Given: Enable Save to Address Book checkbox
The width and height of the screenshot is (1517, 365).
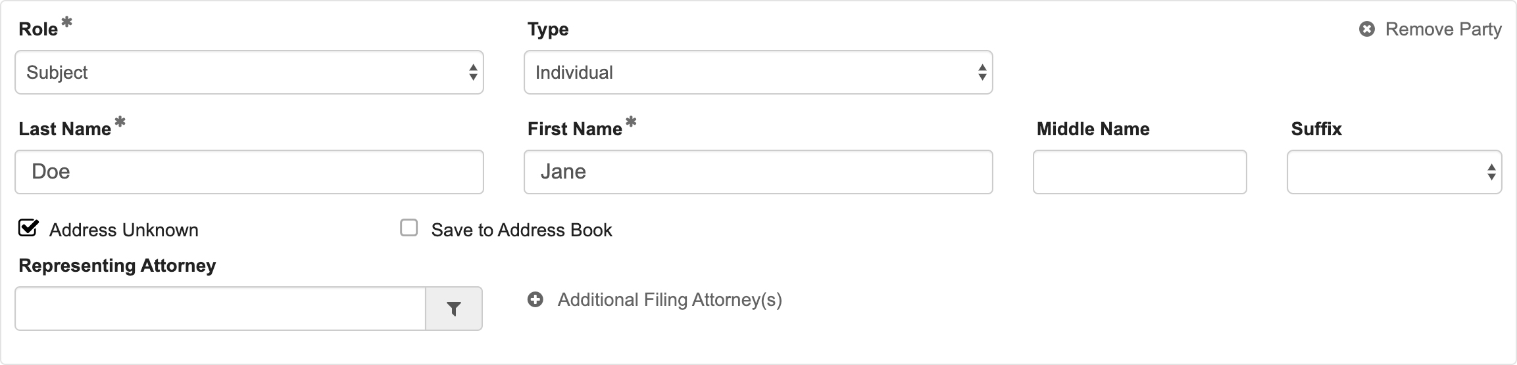Looking at the screenshot, I should click(x=409, y=228).
